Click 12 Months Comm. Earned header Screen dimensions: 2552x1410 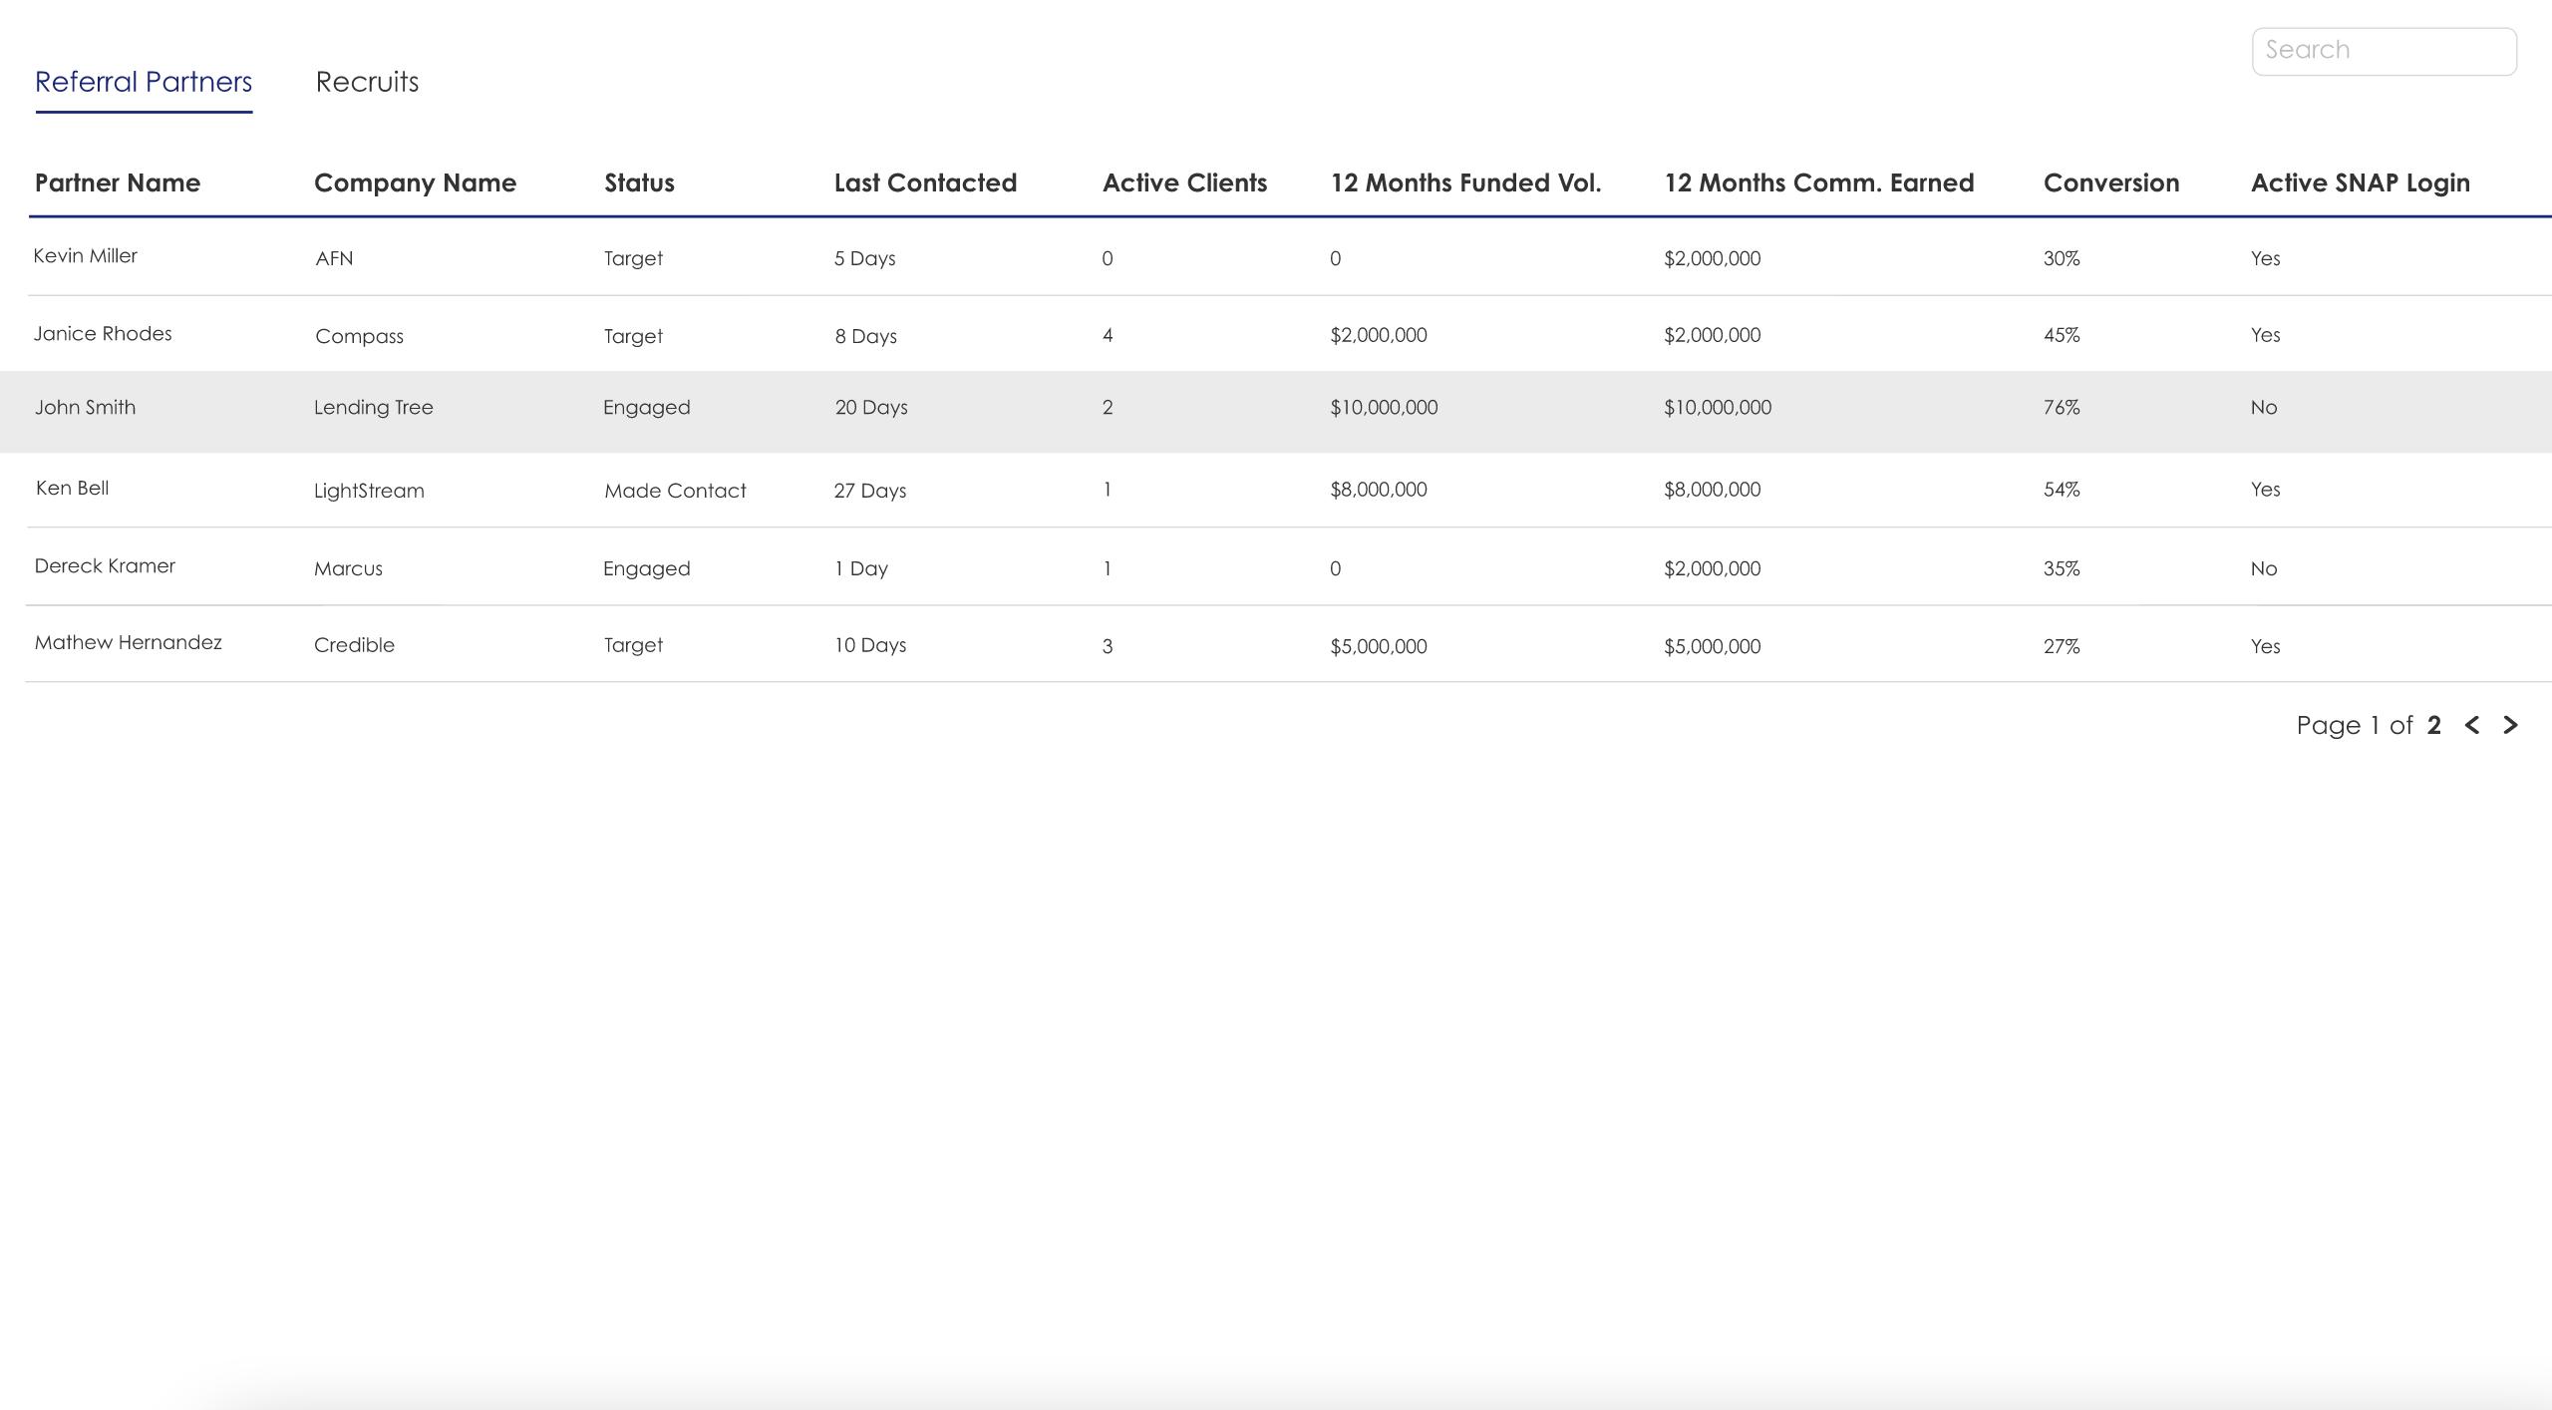click(1818, 182)
